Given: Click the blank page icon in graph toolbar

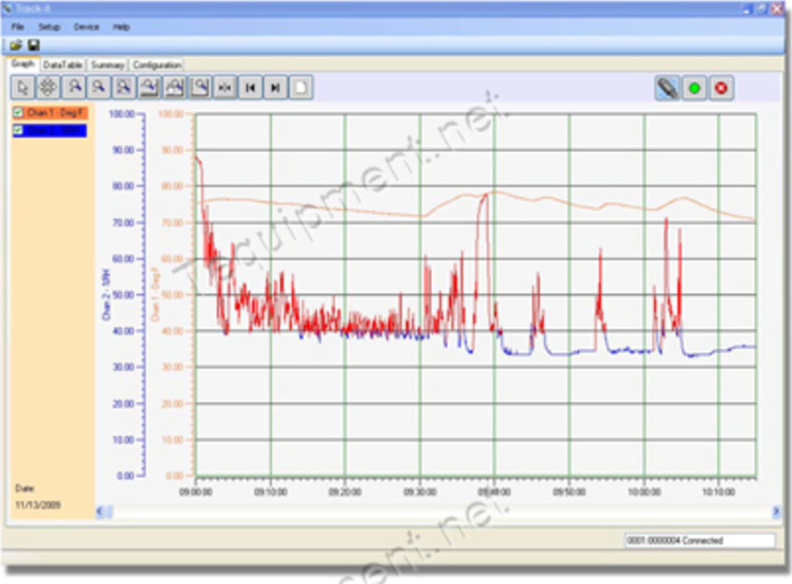Looking at the screenshot, I should [301, 87].
